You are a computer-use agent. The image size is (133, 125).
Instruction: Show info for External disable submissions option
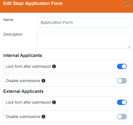43,117
